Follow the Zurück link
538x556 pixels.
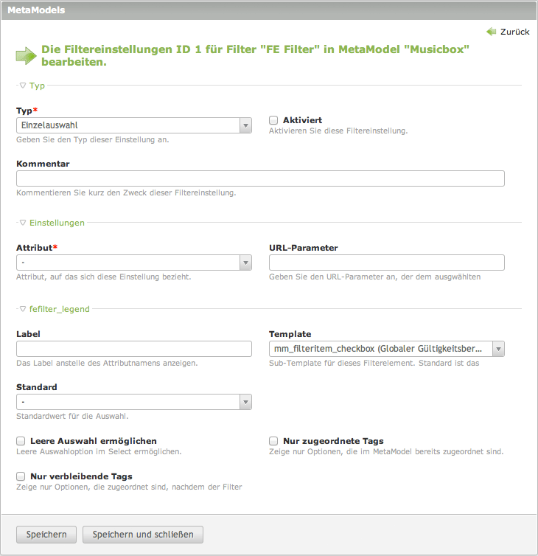pyautogui.click(x=514, y=32)
